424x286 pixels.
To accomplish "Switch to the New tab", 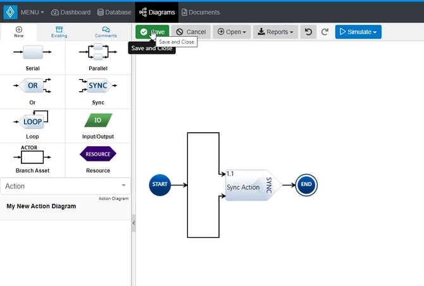I will tap(18, 32).
